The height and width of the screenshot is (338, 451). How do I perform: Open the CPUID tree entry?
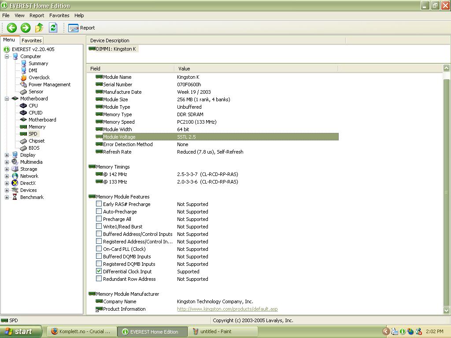pyautogui.click(x=35, y=113)
